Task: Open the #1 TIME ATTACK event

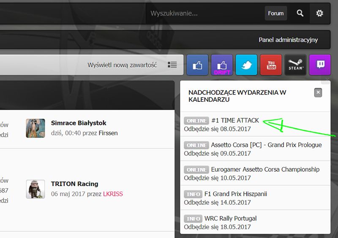Action: pos(235,121)
